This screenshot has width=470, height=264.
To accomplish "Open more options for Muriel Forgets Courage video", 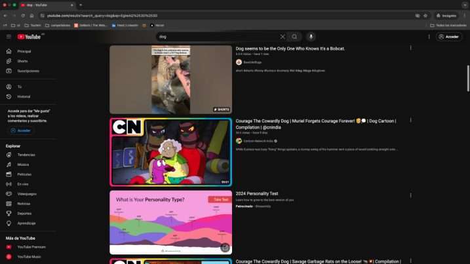I will (x=410, y=120).
